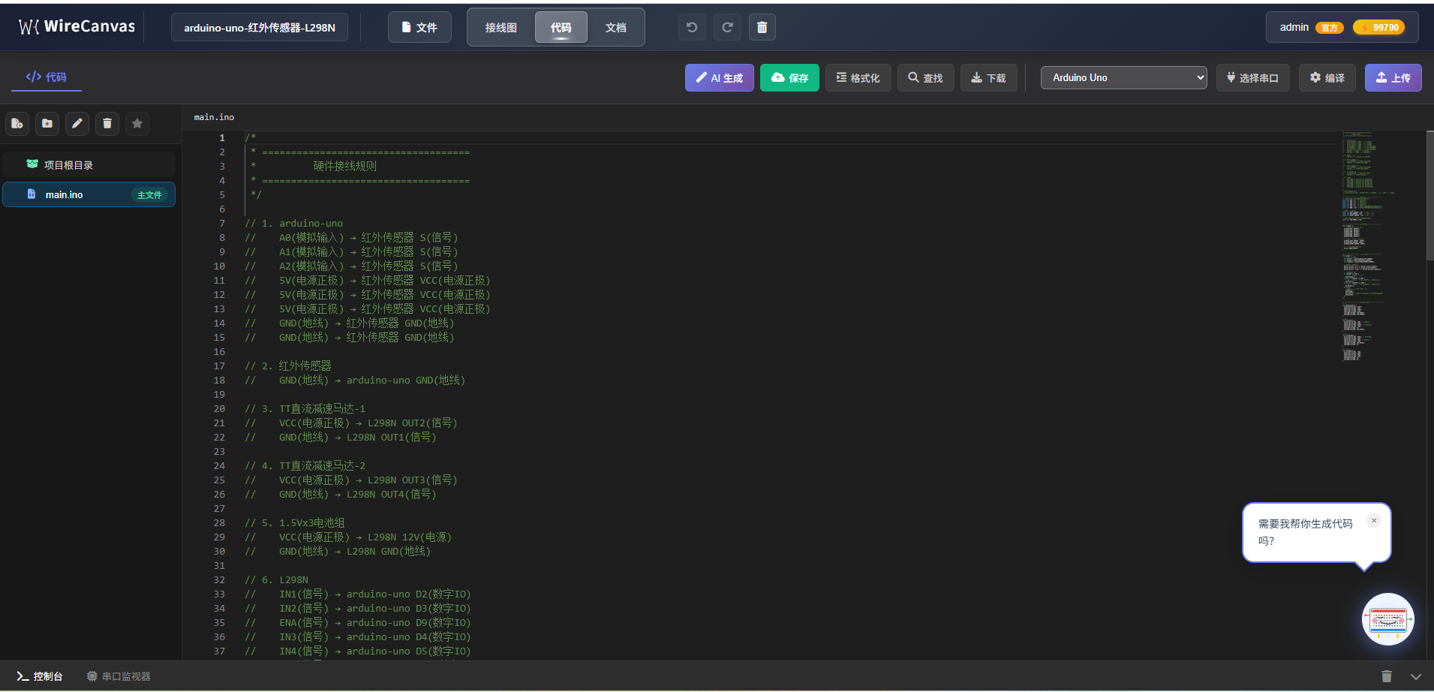This screenshot has width=1434, height=692.
Task: Click the undo arrow in top bar
Action: tap(692, 28)
